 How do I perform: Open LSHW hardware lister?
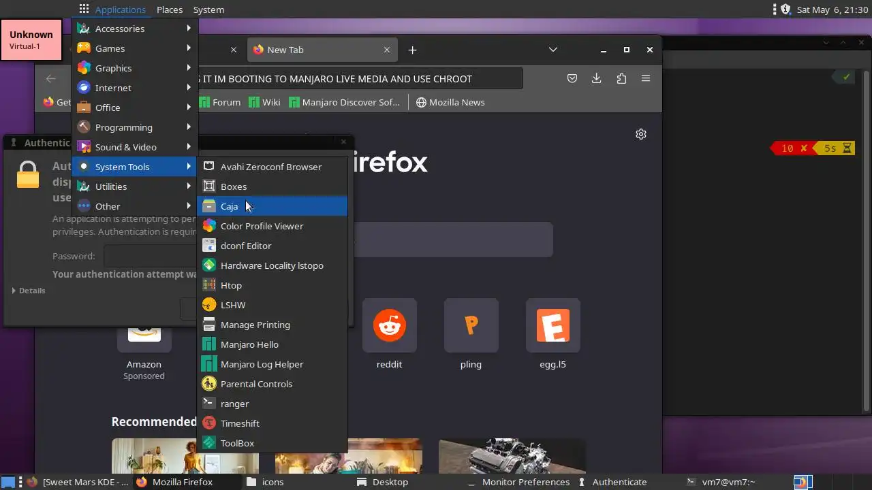pyautogui.click(x=272, y=305)
